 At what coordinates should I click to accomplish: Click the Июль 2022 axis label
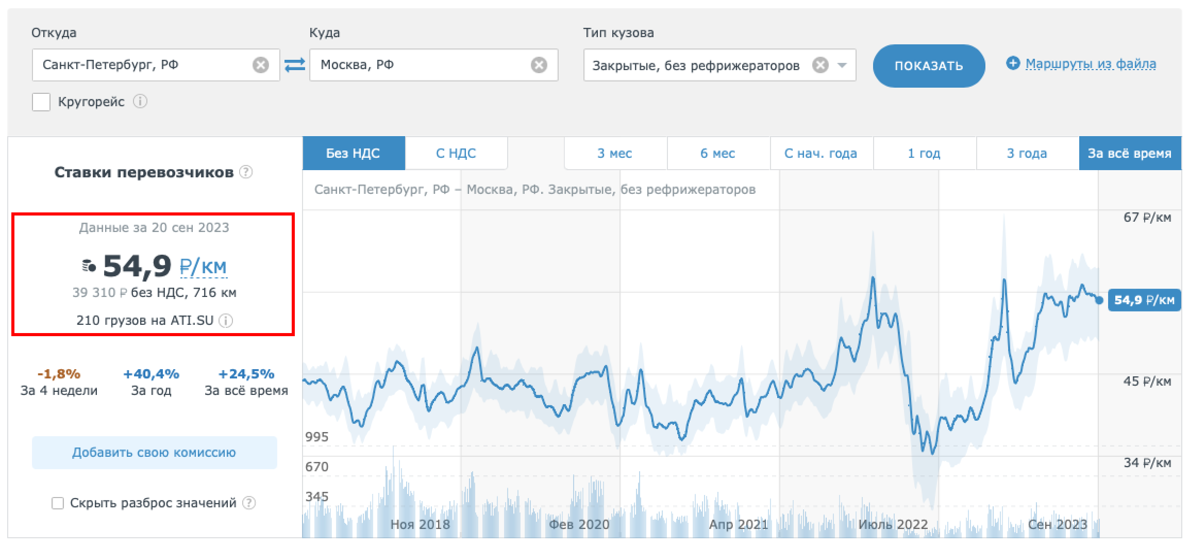tap(893, 525)
